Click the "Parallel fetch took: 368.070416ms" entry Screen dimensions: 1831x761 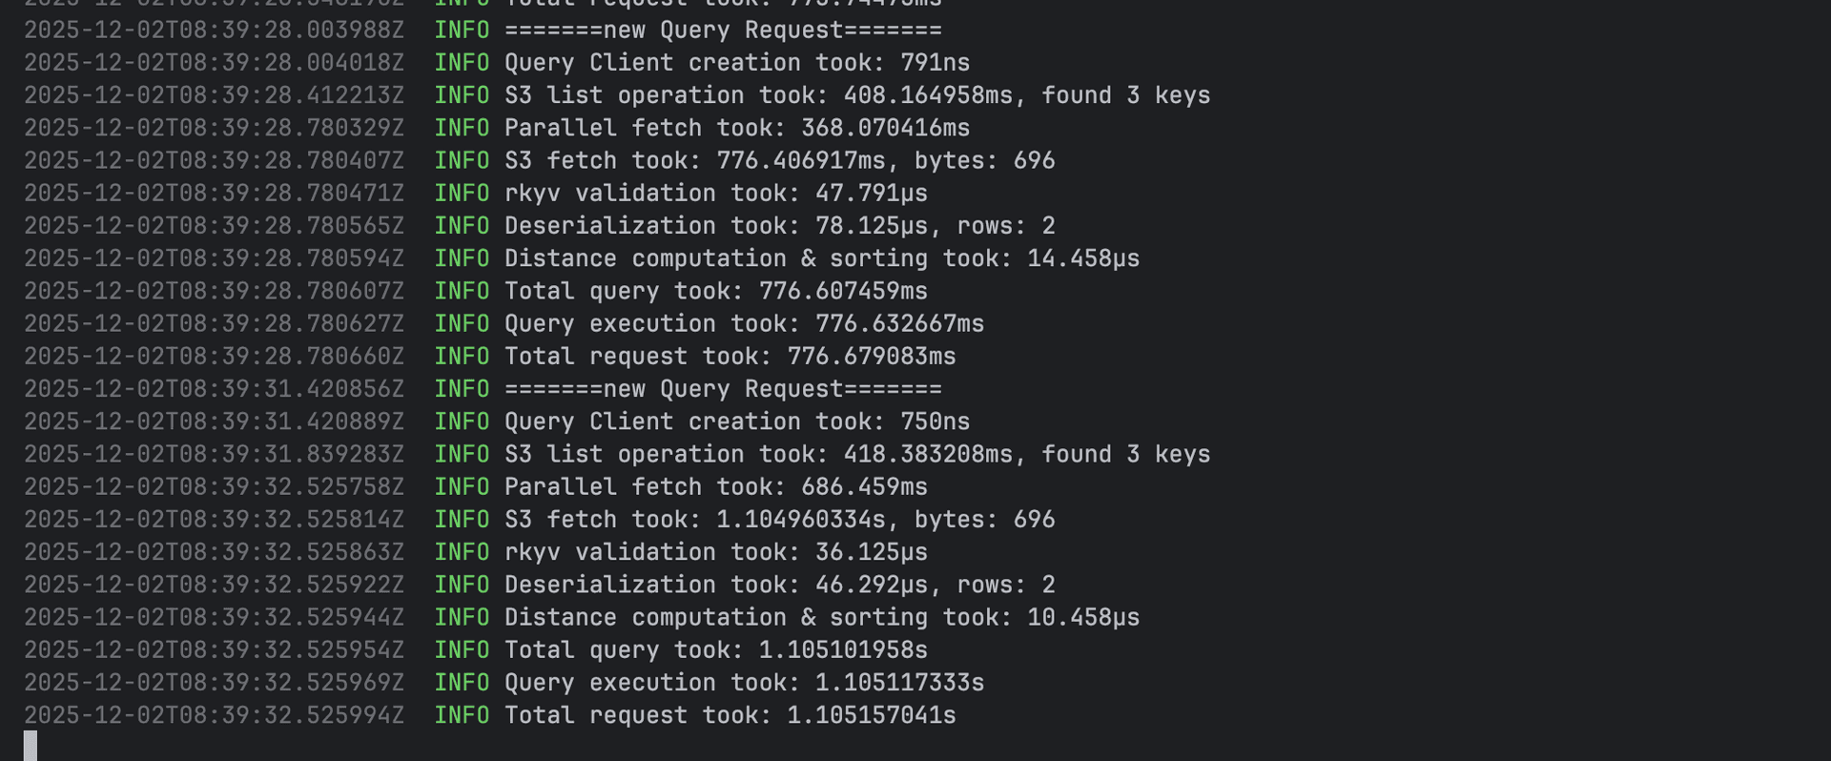(736, 128)
